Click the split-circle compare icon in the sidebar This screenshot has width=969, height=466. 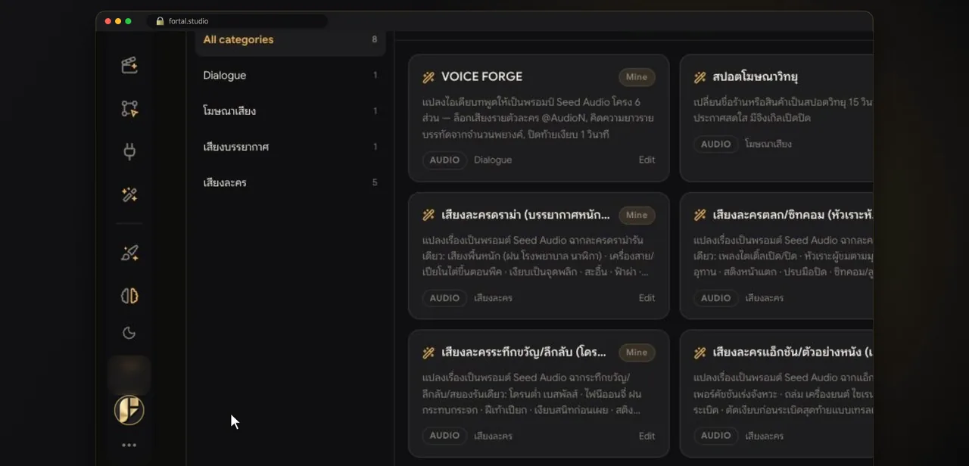click(x=129, y=296)
